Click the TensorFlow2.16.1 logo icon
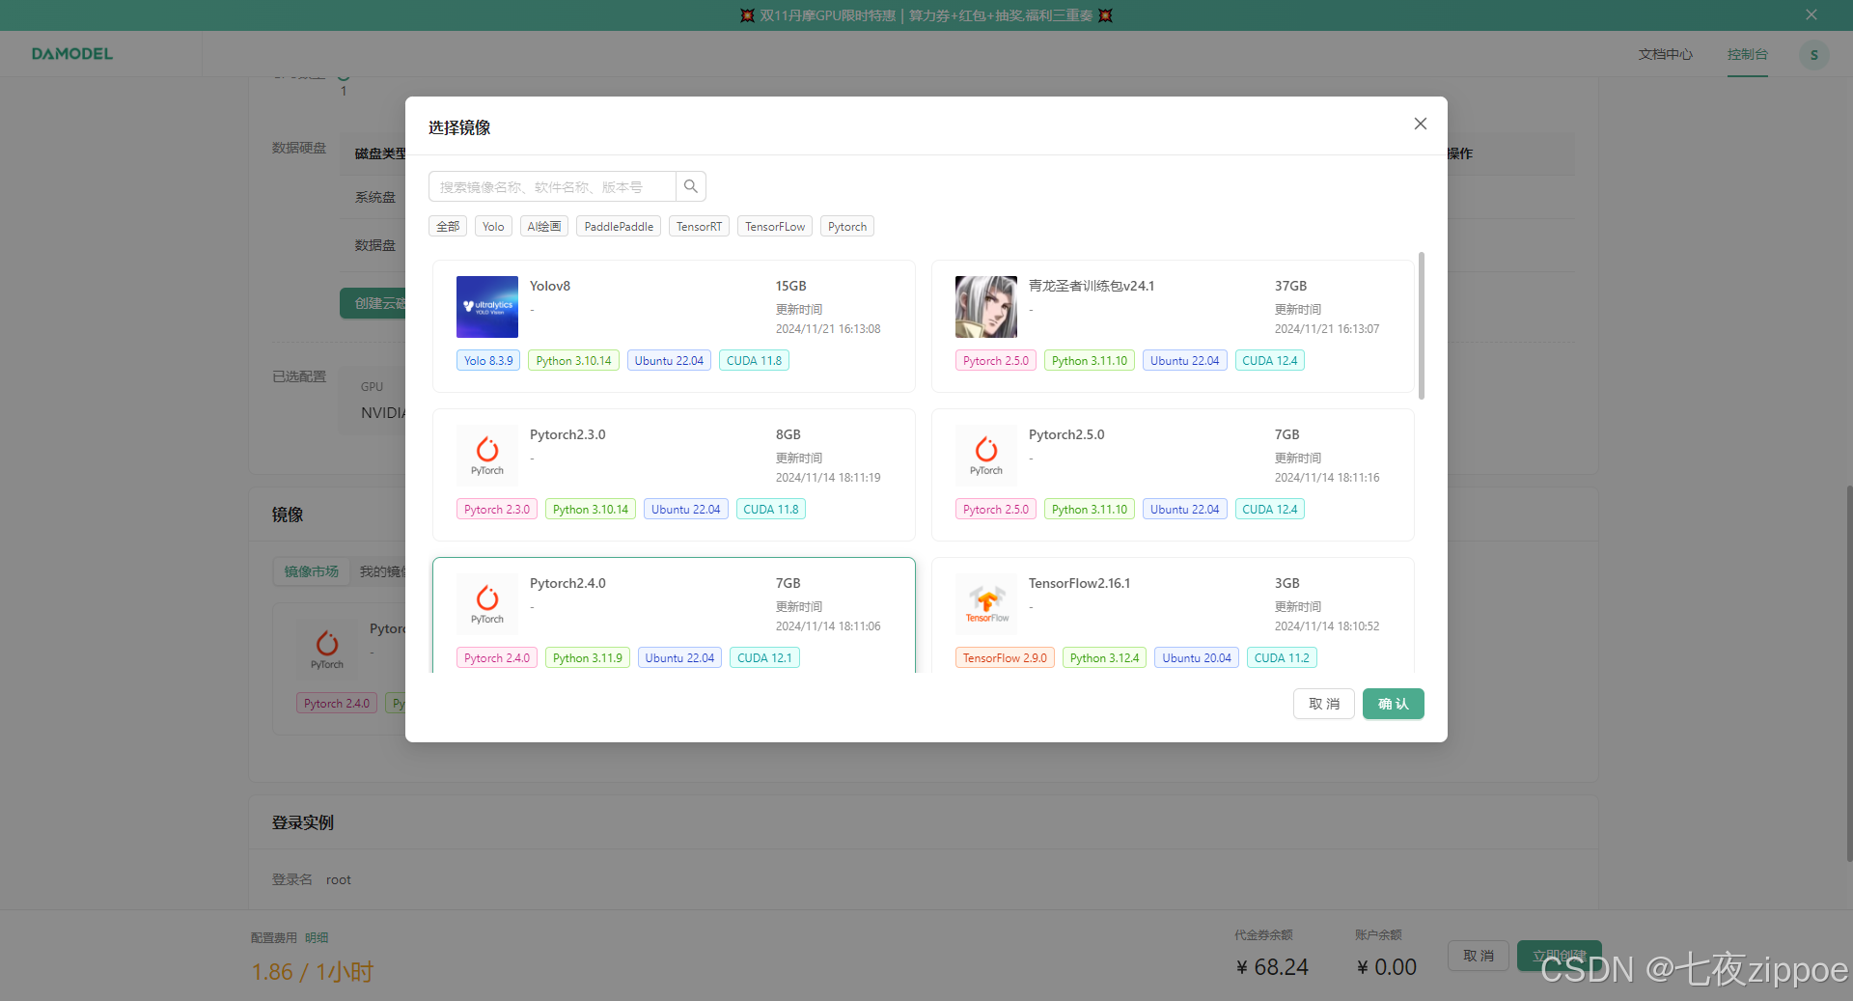Screen dimensions: 1853x1001 click(986, 604)
